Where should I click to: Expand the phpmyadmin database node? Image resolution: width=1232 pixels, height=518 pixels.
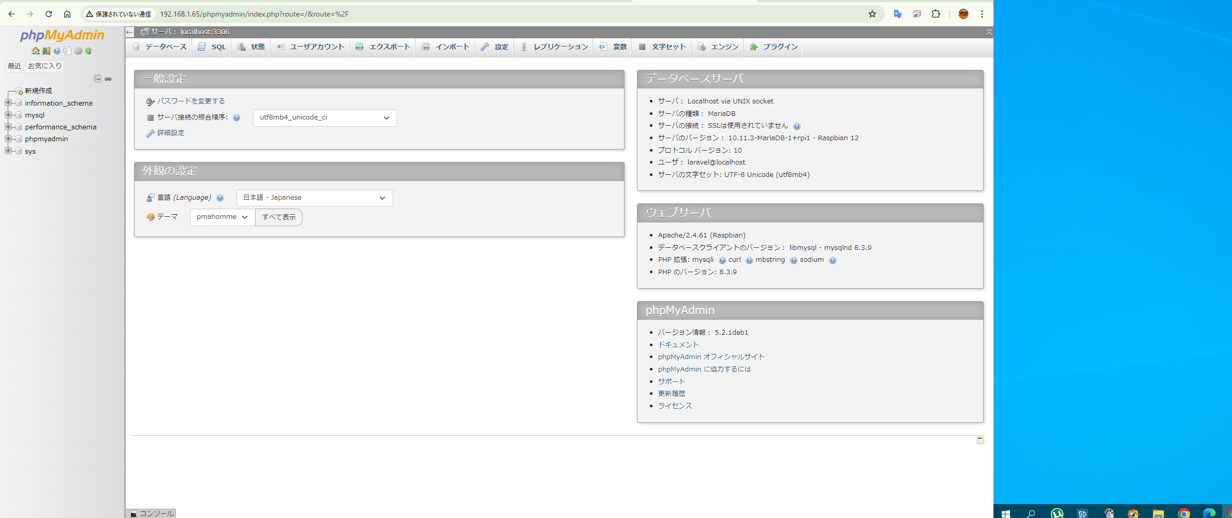click(8, 139)
